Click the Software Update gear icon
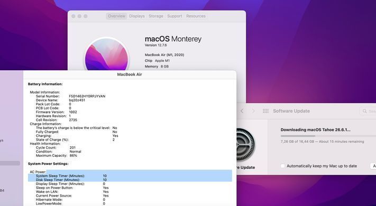This screenshot has width=376, height=206. pyautogui.click(x=245, y=144)
